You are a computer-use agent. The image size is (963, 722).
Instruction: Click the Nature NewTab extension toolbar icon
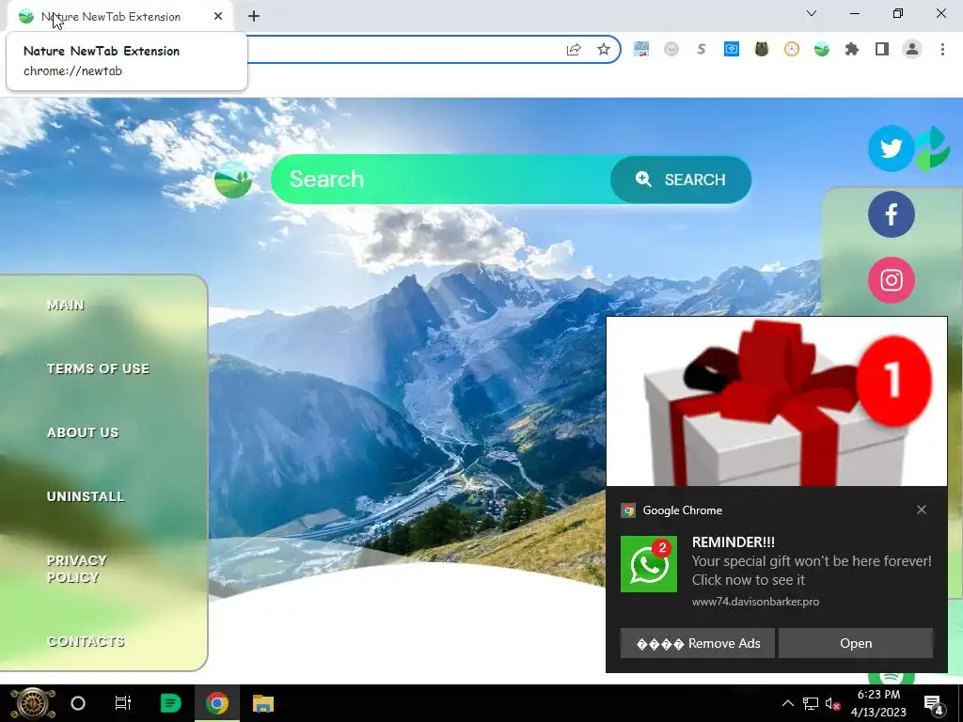click(822, 49)
